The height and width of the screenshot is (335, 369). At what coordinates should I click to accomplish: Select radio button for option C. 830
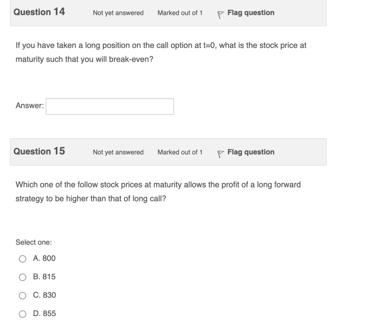click(x=23, y=295)
